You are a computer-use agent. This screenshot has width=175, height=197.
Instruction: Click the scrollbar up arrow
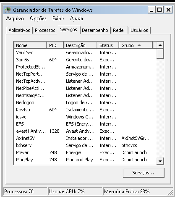(x=160, y=45)
